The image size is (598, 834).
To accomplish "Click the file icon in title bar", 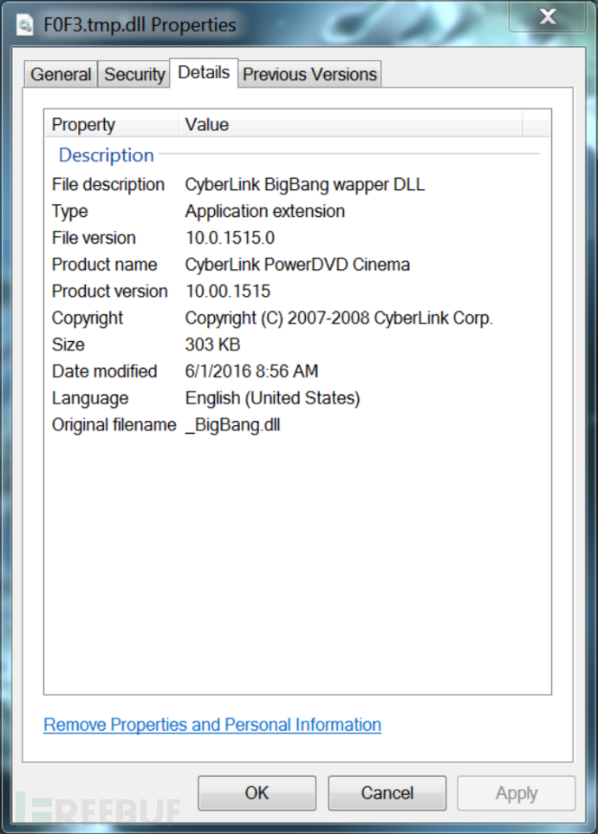I will (25, 25).
